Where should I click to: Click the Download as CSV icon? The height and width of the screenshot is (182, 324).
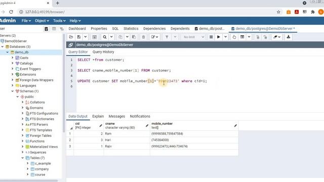coord(289,37)
